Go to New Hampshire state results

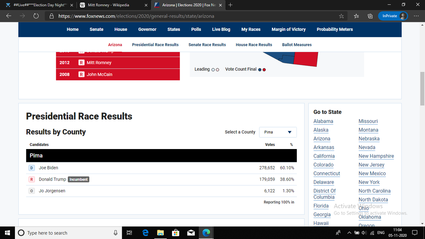tap(376, 156)
